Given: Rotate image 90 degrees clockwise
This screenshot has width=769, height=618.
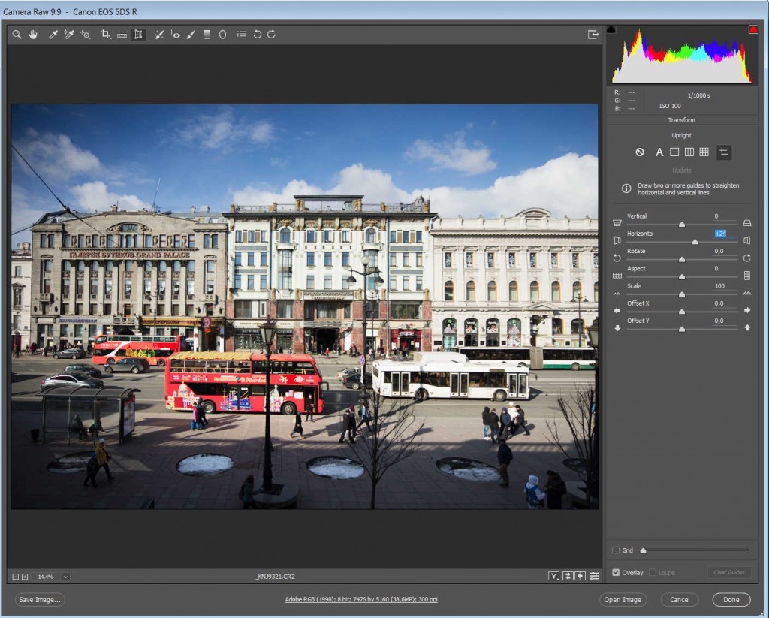Looking at the screenshot, I should [271, 35].
